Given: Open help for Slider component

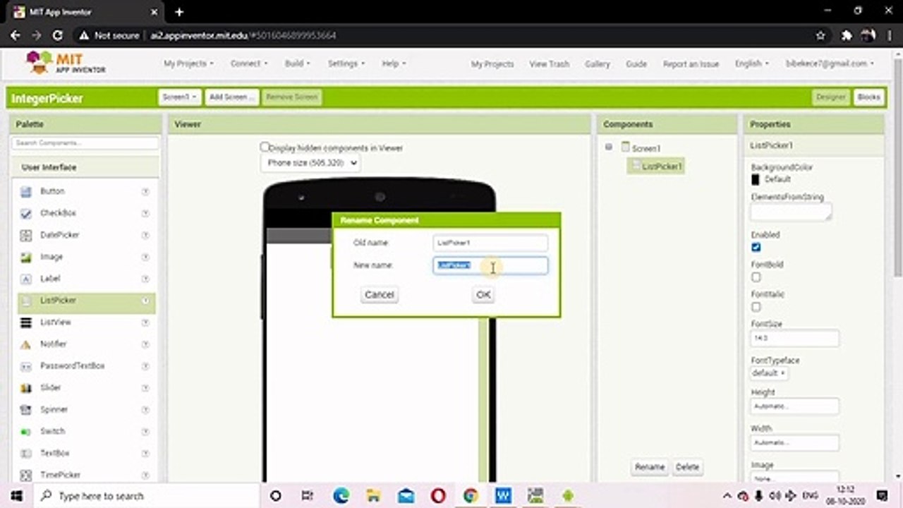Looking at the screenshot, I should [145, 388].
